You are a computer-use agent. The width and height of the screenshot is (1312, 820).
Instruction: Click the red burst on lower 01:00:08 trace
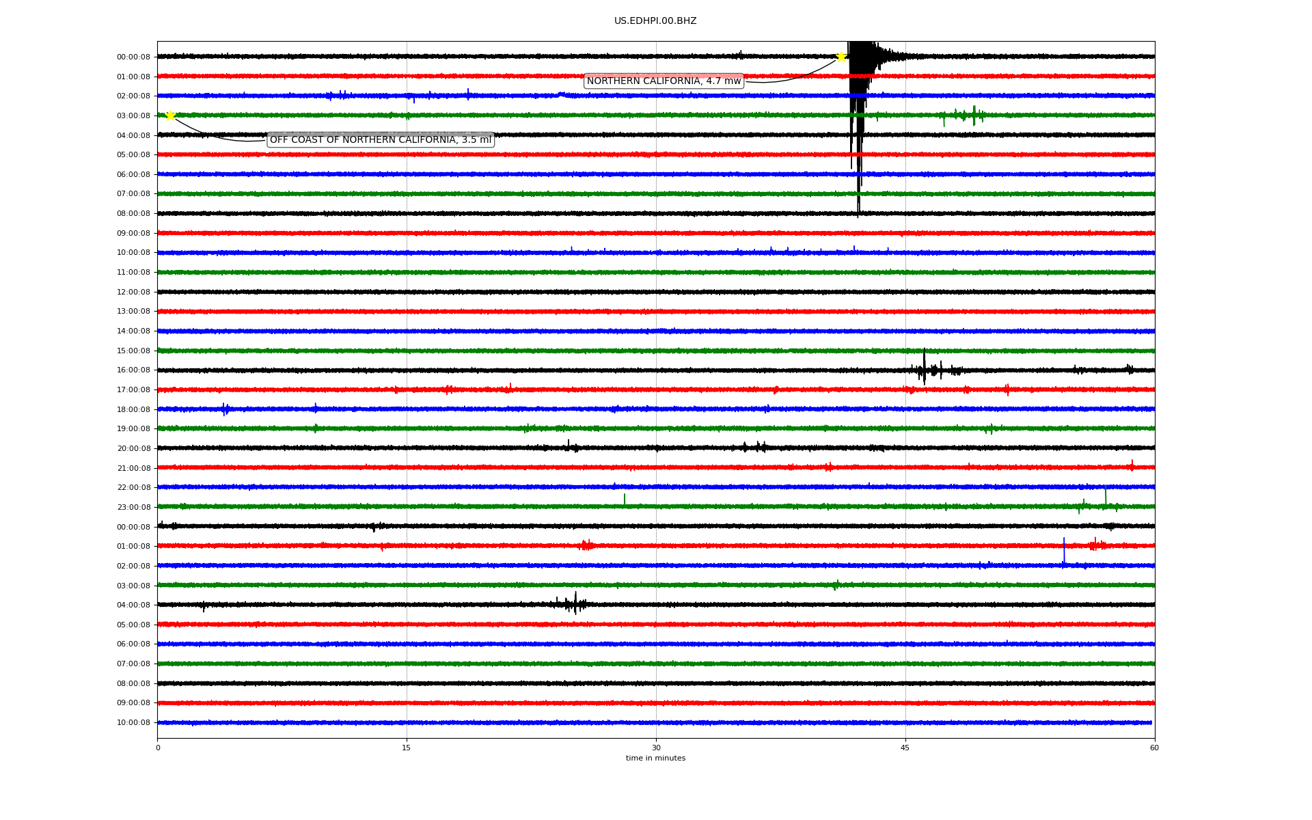point(586,545)
